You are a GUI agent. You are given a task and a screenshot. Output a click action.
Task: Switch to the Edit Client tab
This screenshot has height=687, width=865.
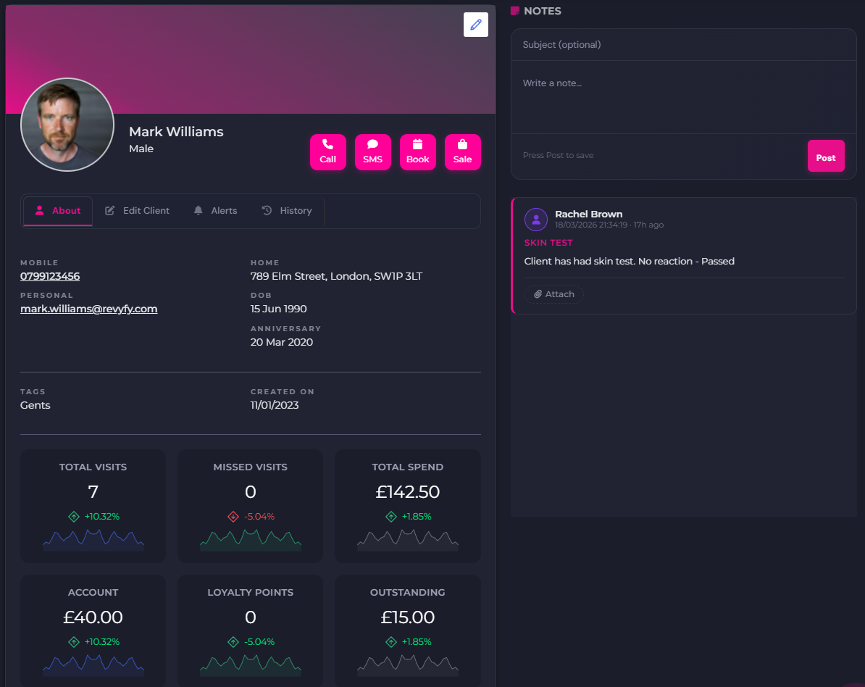137,210
